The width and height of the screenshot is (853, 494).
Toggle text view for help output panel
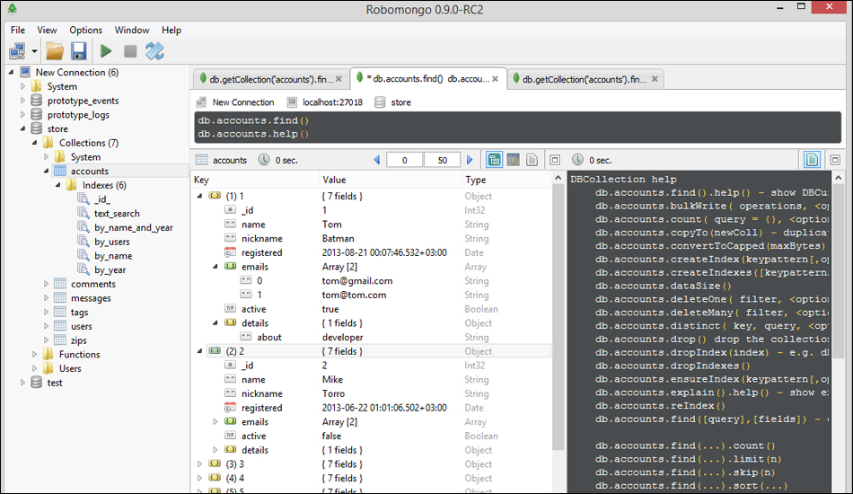click(x=813, y=160)
